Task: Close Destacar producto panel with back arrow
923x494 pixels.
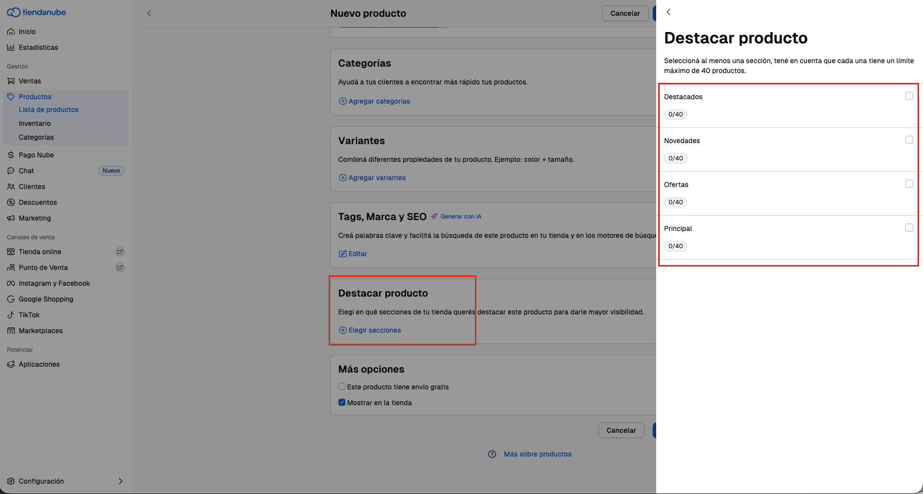Action: tap(669, 12)
